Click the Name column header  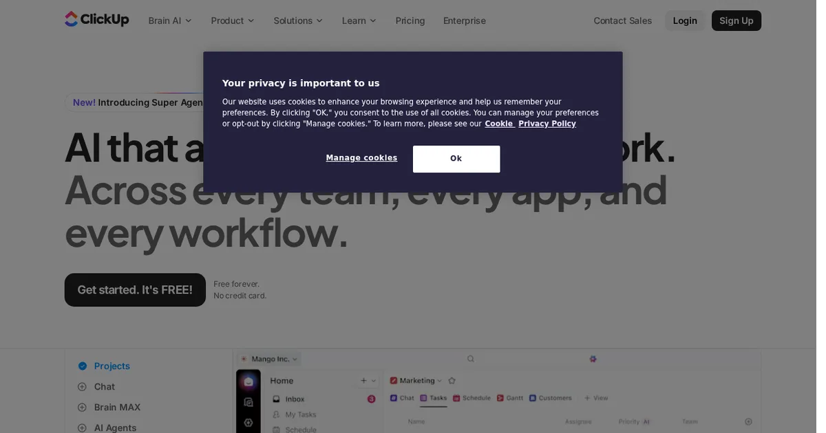point(416,421)
